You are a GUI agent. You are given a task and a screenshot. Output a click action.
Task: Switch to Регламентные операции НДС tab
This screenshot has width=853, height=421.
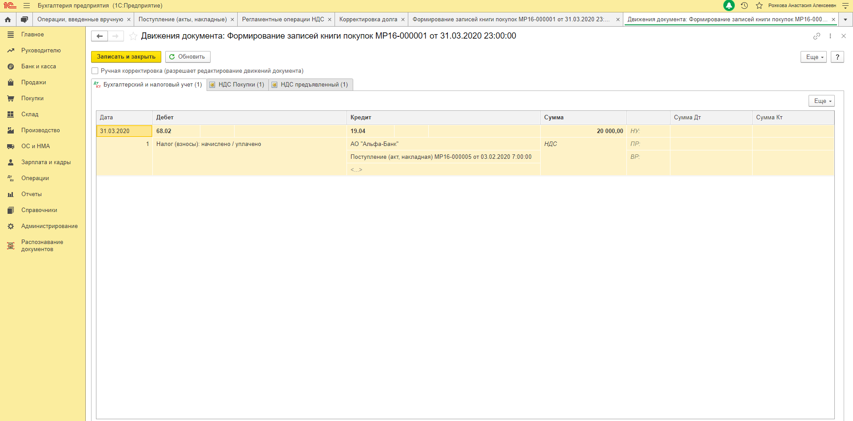click(283, 20)
